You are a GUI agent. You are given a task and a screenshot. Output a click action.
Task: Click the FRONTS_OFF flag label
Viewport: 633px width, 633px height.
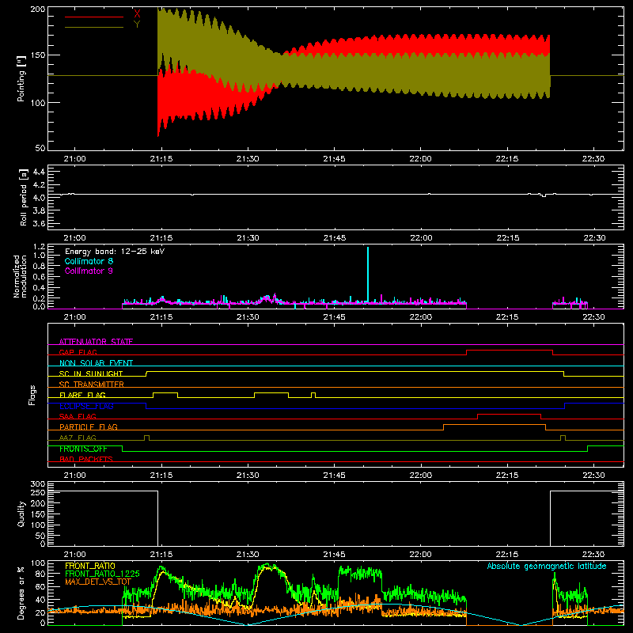click(83, 449)
